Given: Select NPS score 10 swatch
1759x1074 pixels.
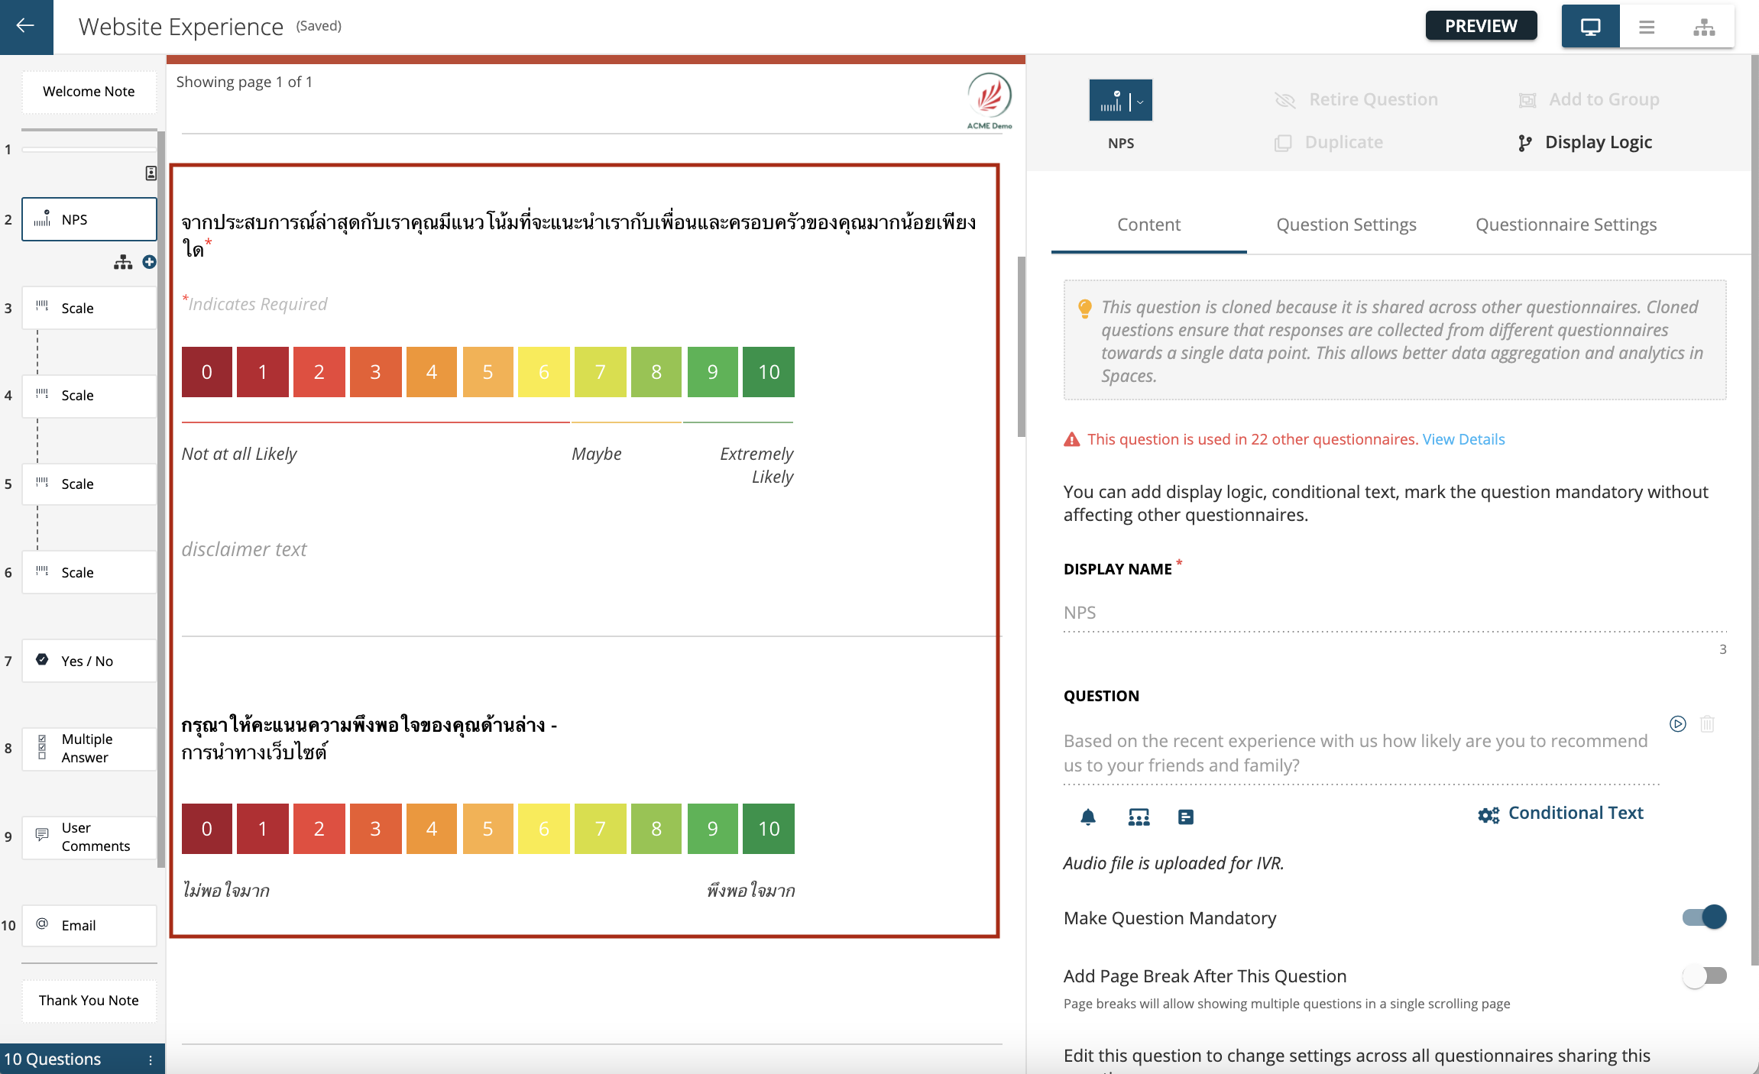Looking at the screenshot, I should pyautogui.click(x=769, y=372).
